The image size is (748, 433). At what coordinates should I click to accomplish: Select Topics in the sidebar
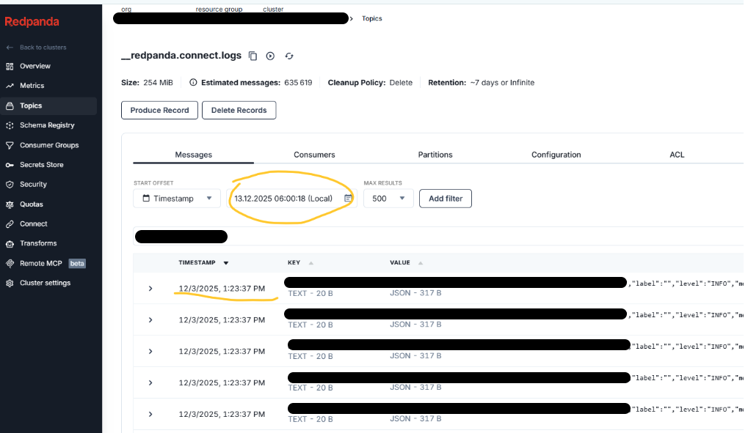[x=48, y=106]
